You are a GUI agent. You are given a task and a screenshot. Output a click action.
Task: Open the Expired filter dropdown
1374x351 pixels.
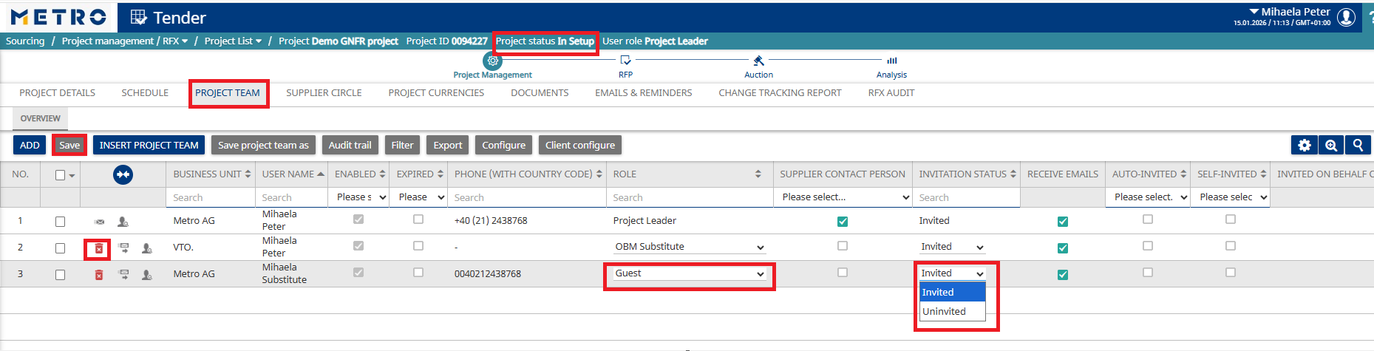click(x=421, y=197)
